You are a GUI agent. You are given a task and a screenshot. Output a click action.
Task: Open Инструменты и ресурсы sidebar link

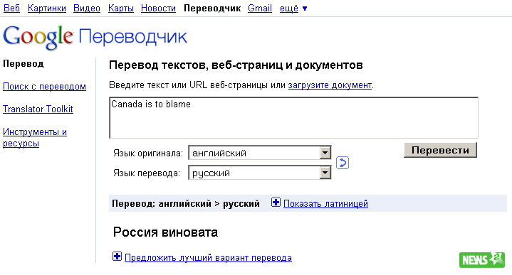click(x=35, y=138)
